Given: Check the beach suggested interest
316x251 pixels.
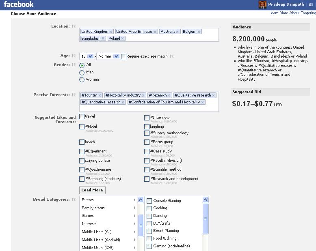Looking at the screenshot, I should [x=82, y=142].
